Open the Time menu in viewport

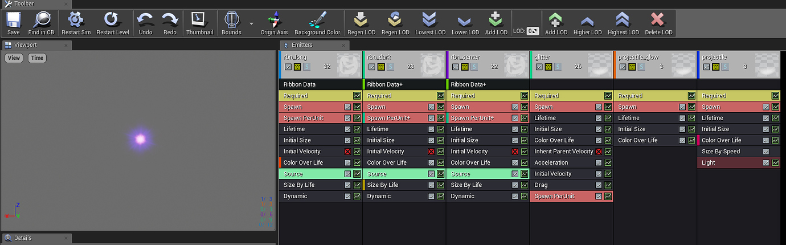(37, 58)
